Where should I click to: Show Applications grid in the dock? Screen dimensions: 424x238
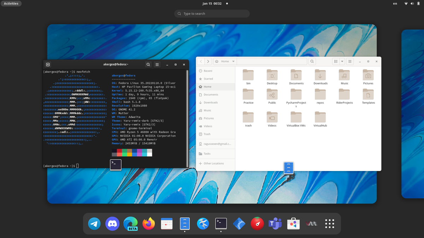coord(330,224)
